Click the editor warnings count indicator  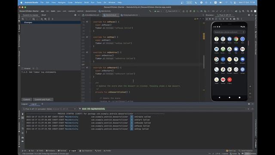tap(196, 19)
